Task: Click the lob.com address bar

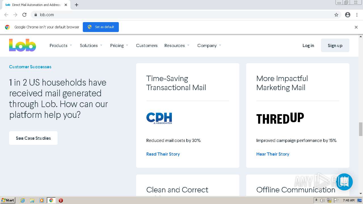Action: click(x=181, y=15)
